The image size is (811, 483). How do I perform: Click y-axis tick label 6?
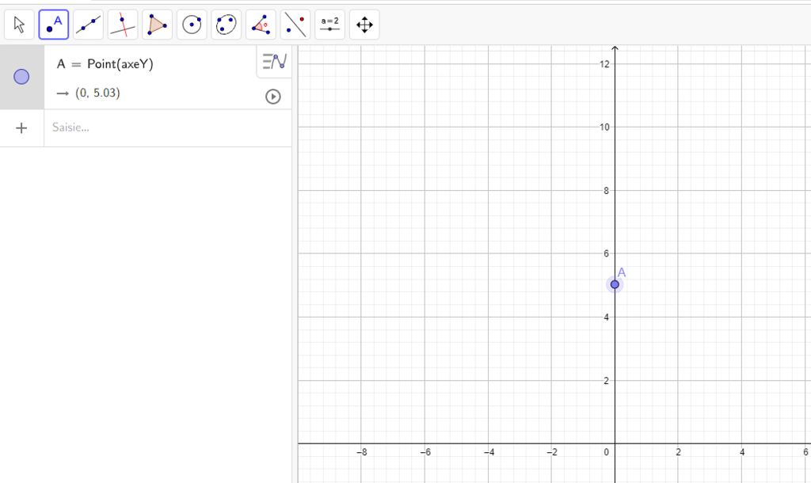click(606, 253)
